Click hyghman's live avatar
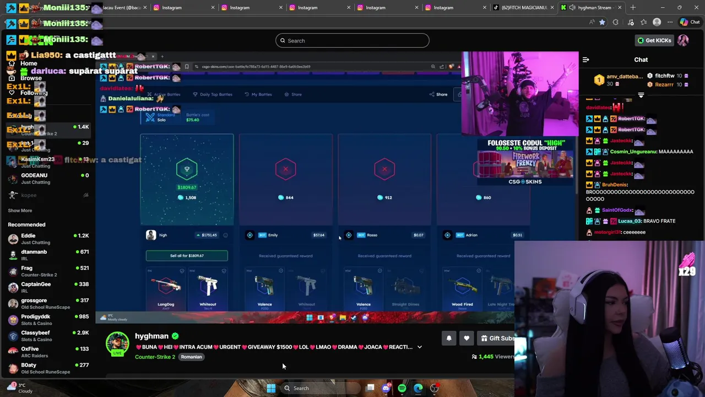Viewport: 705px width, 397px height. (x=117, y=344)
